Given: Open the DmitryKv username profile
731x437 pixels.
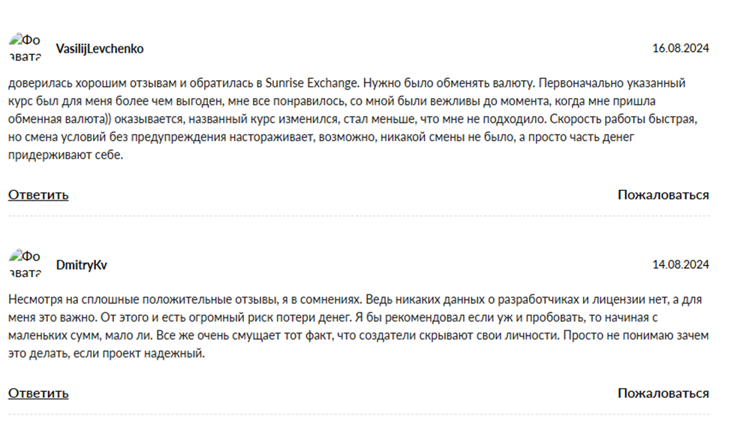Looking at the screenshot, I should [x=82, y=265].
